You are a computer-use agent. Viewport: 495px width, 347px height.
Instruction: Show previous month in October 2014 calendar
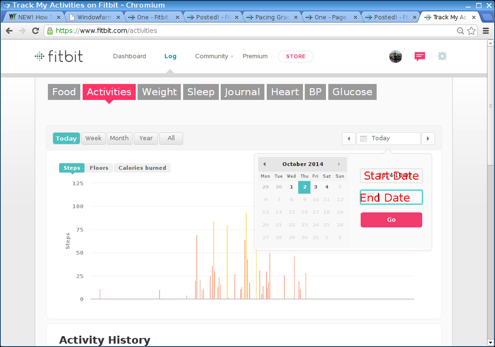point(264,164)
